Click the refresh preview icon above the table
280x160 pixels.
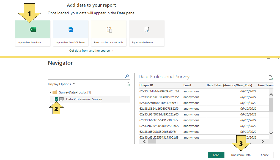271,78
